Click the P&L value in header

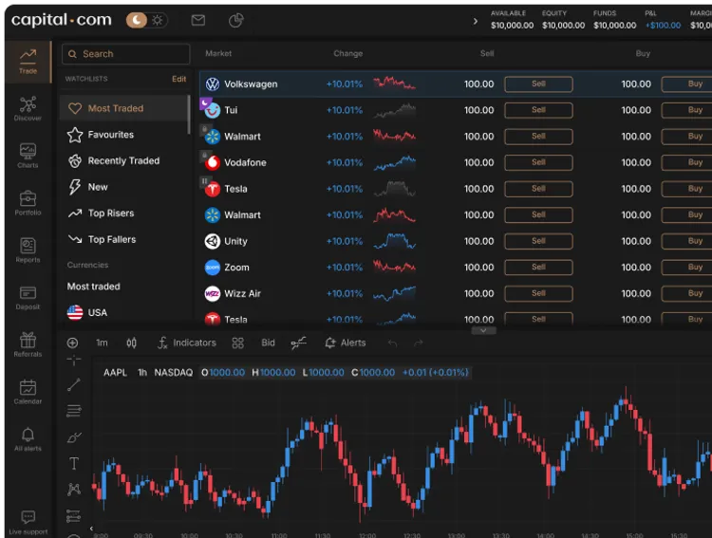[663, 26]
